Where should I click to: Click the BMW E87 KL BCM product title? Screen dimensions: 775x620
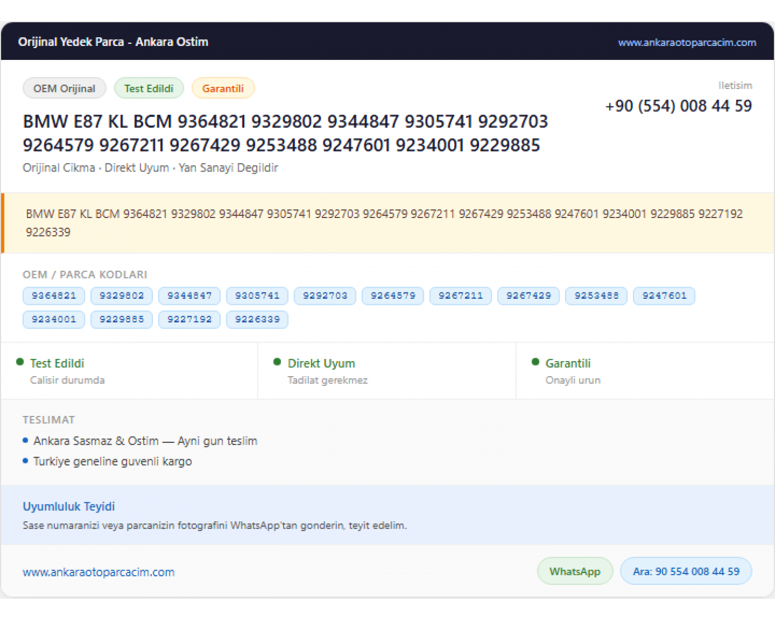[x=285, y=133]
